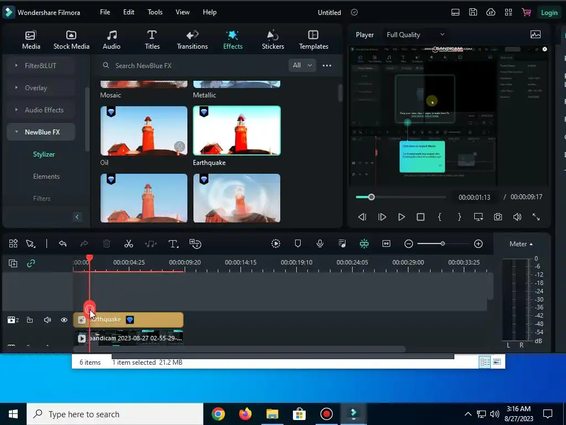Click the timeline zoom slider
The width and height of the screenshot is (566, 425).
pos(443,244)
